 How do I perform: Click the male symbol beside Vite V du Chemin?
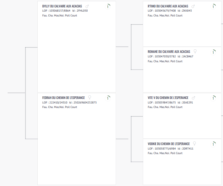pyautogui.click(x=193, y=98)
